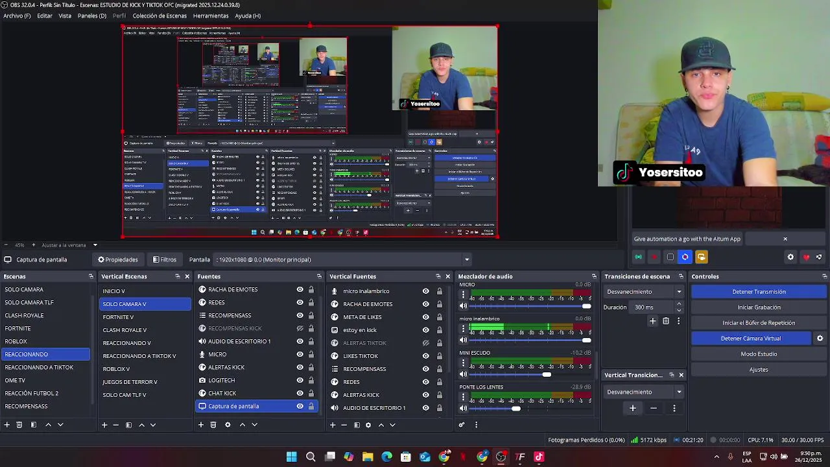Click Detener Transmisión button
830x467 pixels.
pos(759,292)
